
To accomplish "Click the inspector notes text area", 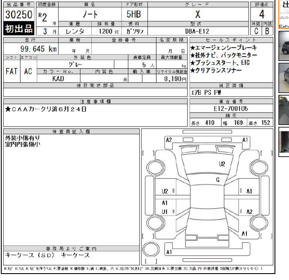I will pos(71,188).
